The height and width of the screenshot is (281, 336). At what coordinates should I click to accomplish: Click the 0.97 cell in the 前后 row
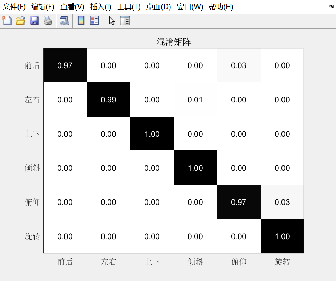pos(65,65)
